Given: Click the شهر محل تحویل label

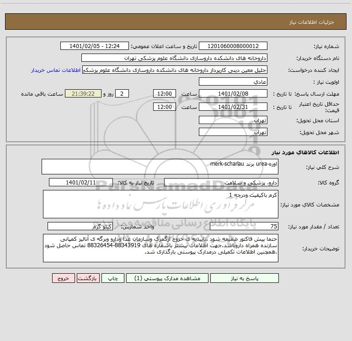Looking at the screenshot, I should tap(319, 132).
